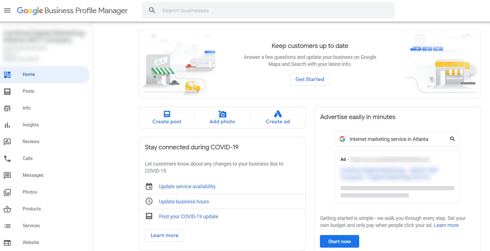Click the Posts sidebar icon
Screen dimensions: 490x251
[x=7, y=91]
